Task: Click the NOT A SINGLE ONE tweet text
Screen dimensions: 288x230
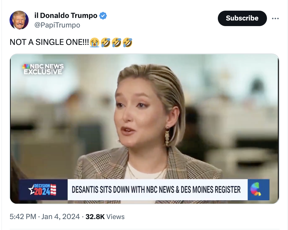Action: (49, 42)
